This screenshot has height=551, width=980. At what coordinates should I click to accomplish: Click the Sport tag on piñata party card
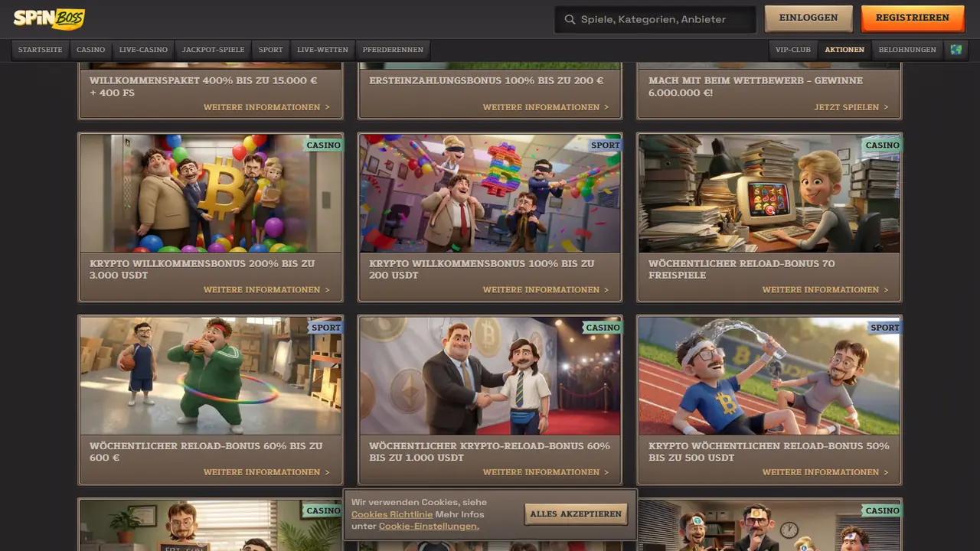tap(605, 145)
